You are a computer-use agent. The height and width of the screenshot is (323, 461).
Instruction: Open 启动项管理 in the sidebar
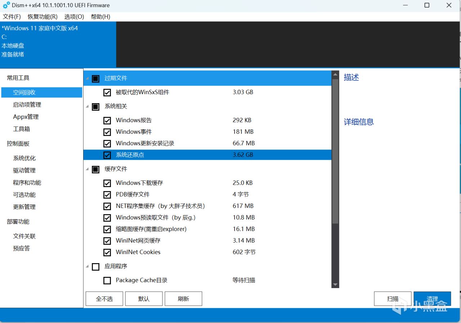pyautogui.click(x=27, y=105)
